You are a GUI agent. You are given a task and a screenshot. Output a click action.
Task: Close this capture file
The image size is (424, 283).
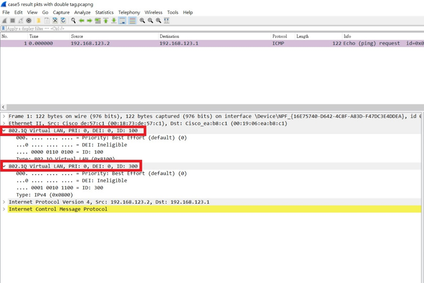(55, 21)
